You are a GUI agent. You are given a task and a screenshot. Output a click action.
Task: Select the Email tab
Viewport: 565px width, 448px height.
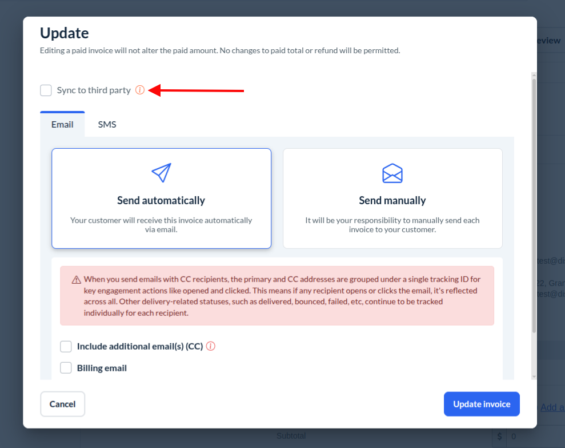(x=62, y=124)
